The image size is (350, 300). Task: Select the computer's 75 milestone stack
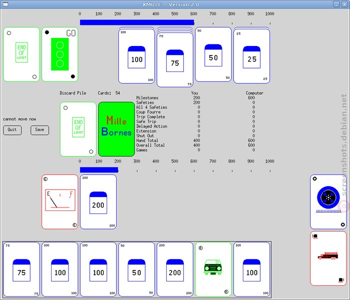pyautogui.click(x=175, y=57)
